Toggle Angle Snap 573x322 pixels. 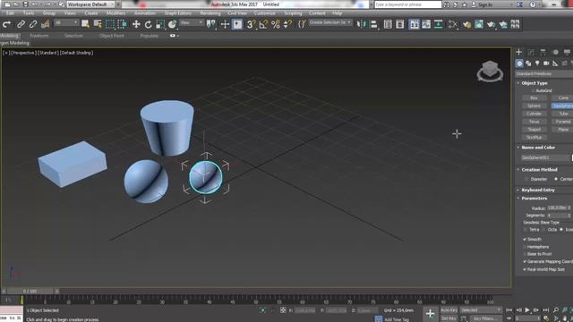pyautogui.click(x=263, y=24)
